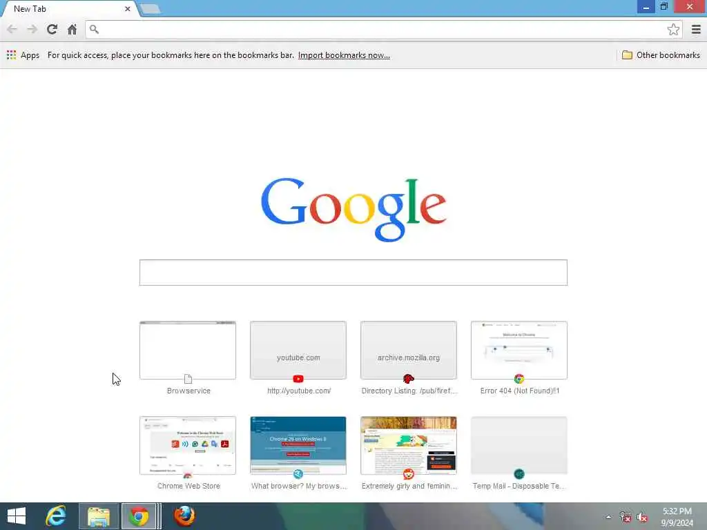Viewport: 707px width, 530px height.
Task: Open the Apps shortcut in bookmarks bar
Action: (x=23, y=55)
